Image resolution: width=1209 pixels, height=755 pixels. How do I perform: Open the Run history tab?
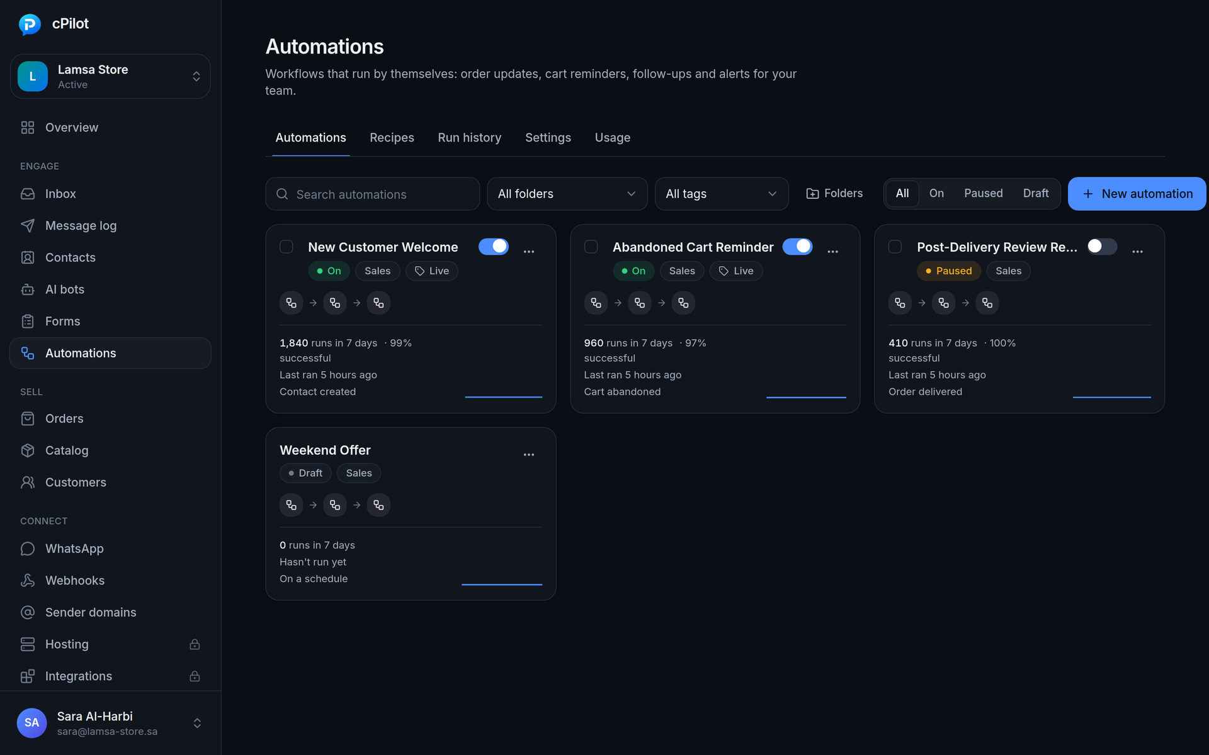coord(470,138)
